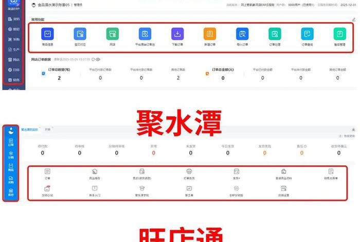The width and height of the screenshot is (360, 242).
Task: Open ERP分销版 shortcut
Action: [237, 191]
